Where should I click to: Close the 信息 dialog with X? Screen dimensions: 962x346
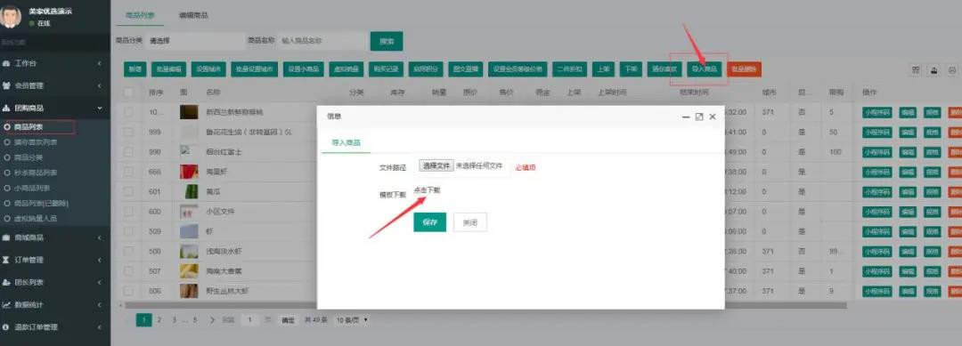point(713,117)
